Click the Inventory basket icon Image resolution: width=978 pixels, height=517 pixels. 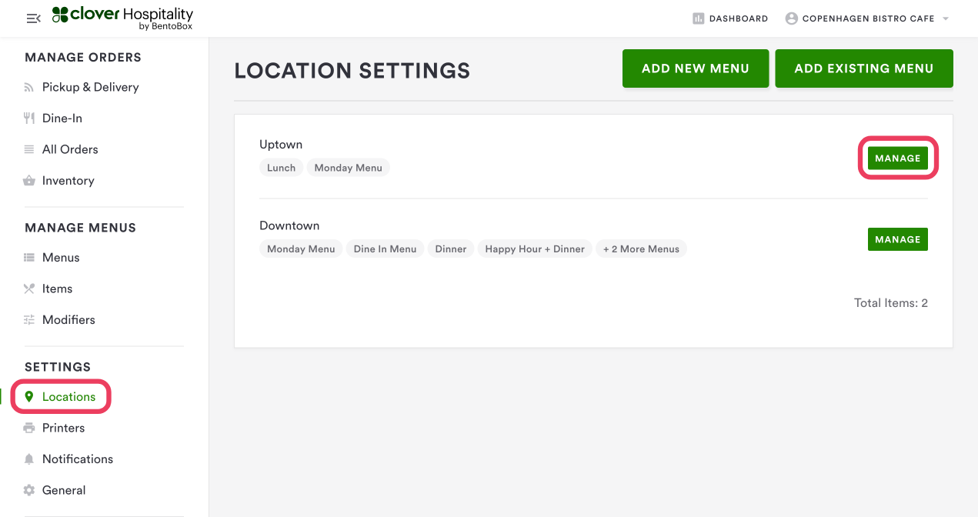(x=29, y=181)
